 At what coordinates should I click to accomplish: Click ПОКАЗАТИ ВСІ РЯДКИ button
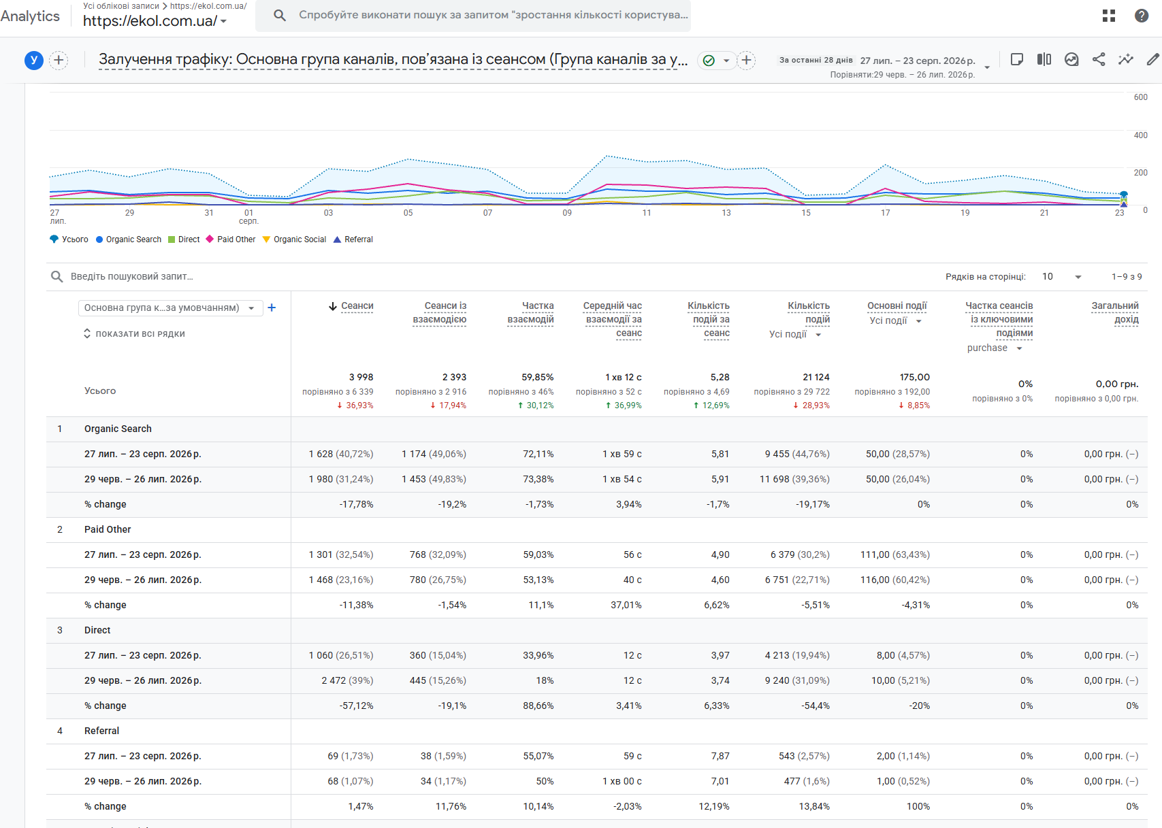click(x=134, y=334)
